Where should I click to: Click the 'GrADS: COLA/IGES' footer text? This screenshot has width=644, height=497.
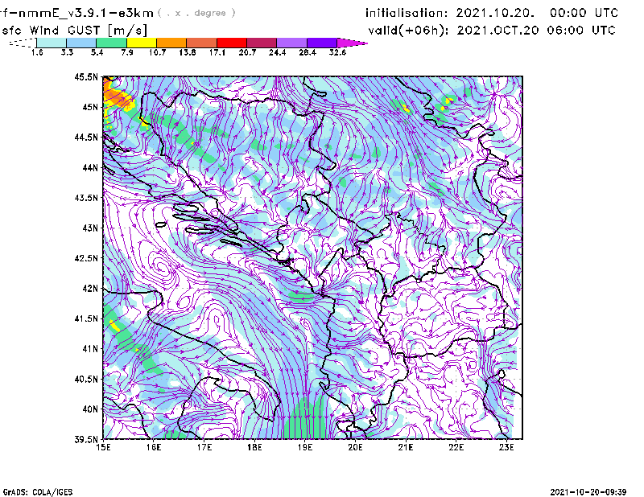pos(38,492)
